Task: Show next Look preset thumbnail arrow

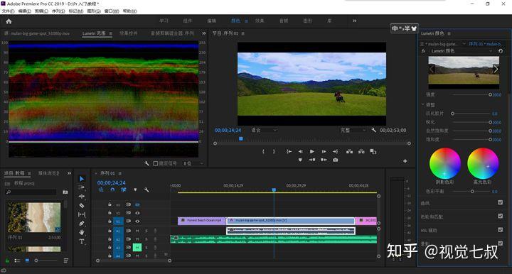Action: (496, 69)
